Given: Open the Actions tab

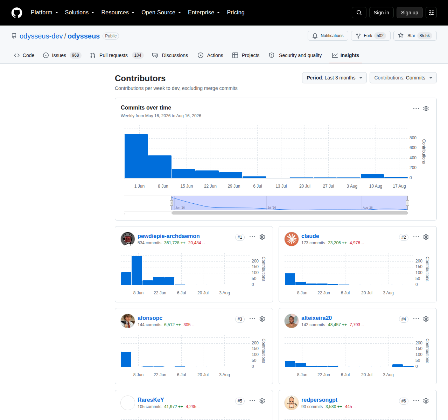Looking at the screenshot, I should pyautogui.click(x=210, y=55).
